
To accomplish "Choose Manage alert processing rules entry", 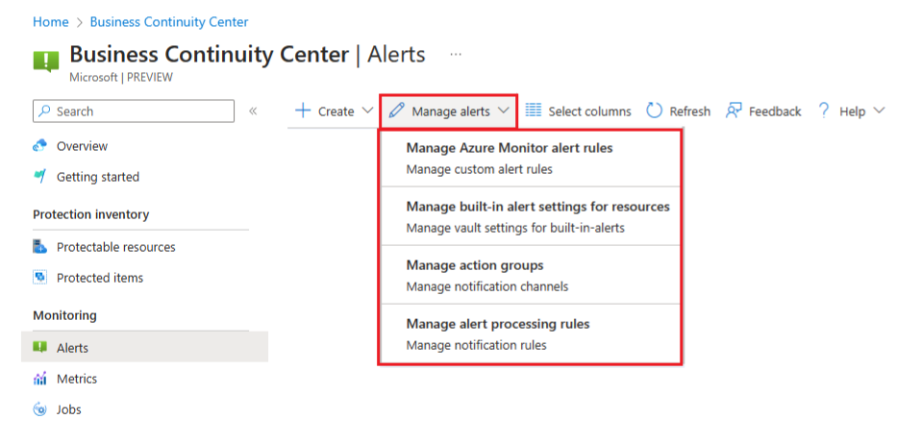I will tap(531, 333).
